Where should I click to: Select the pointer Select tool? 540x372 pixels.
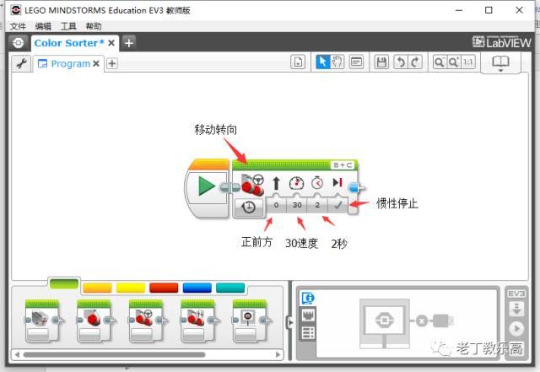coord(322,62)
